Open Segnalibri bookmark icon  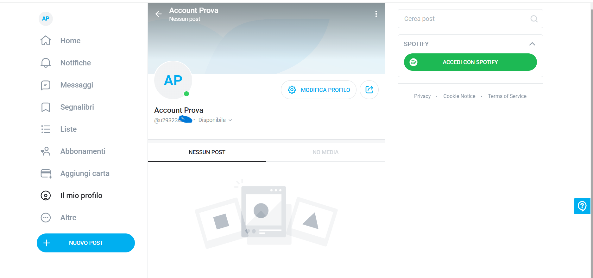[46, 107]
